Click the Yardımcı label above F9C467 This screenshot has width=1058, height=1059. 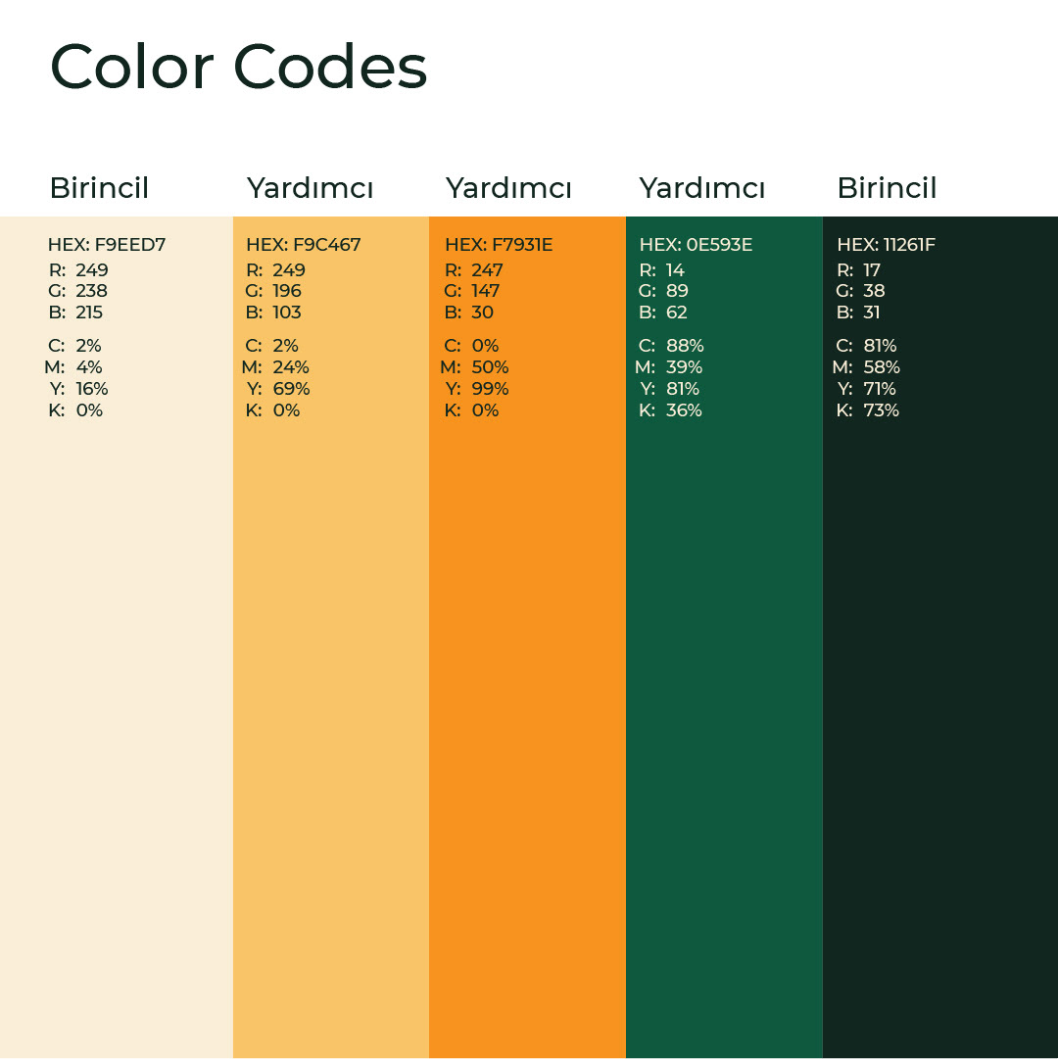click(x=310, y=188)
